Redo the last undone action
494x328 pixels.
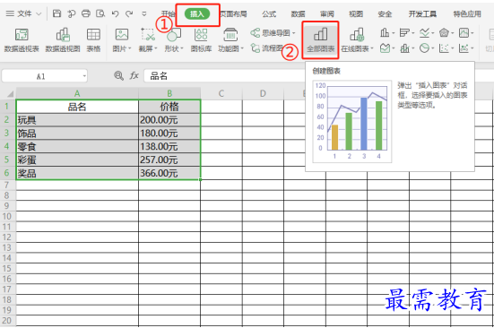click(129, 13)
